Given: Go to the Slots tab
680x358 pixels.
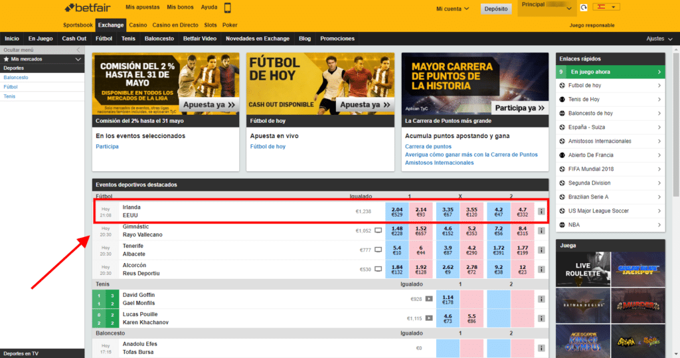Looking at the screenshot, I should [x=211, y=25].
